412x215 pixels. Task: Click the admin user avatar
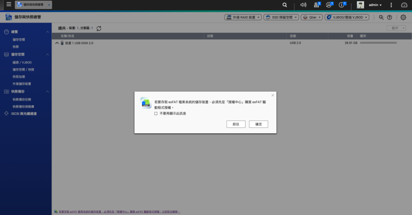(x=360, y=5)
